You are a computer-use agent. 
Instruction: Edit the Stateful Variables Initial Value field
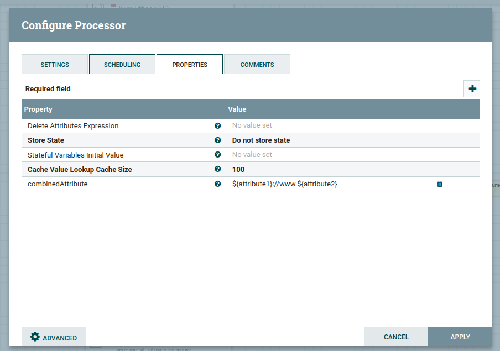click(x=327, y=155)
